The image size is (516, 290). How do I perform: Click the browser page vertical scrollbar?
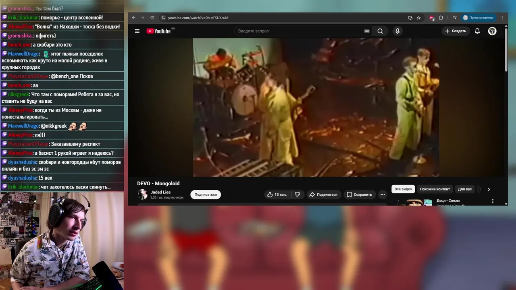coord(506,50)
